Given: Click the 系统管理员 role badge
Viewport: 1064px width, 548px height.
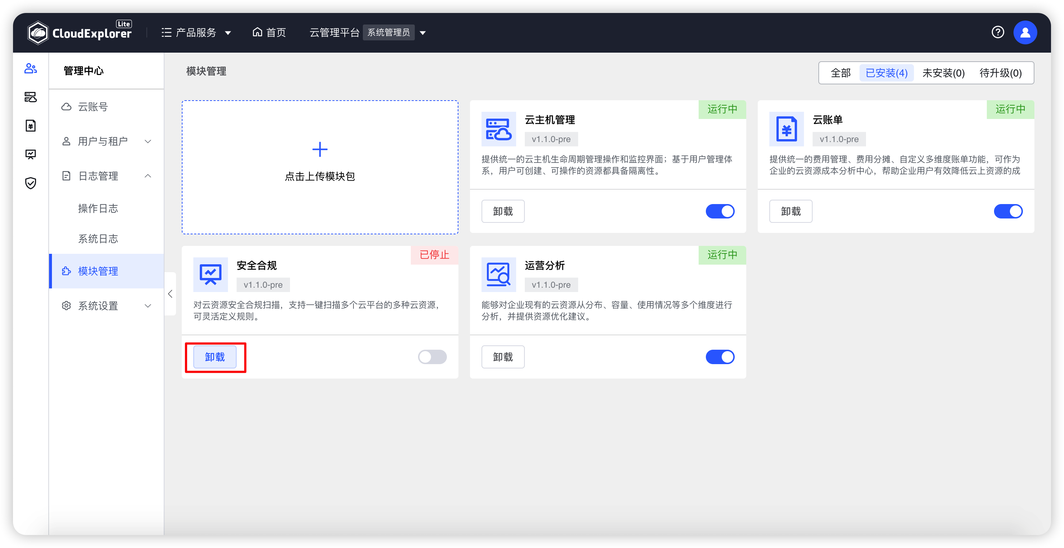Looking at the screenshot, I should tap(388, 32).
